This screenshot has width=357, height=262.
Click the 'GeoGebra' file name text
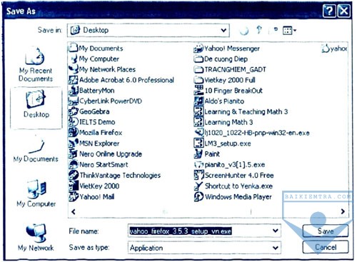pyautogui.click(x=94, y=111)
